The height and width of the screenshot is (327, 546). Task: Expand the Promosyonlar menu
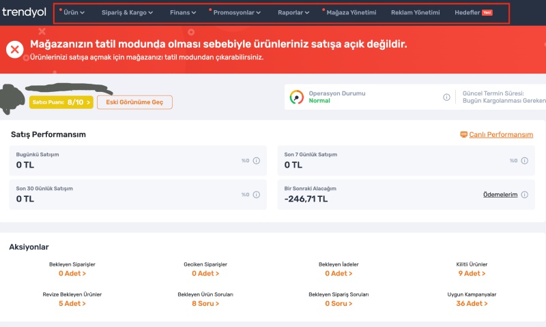pos(237,12)
